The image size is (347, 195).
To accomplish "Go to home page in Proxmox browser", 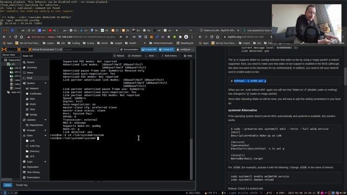I will [22, 37].
